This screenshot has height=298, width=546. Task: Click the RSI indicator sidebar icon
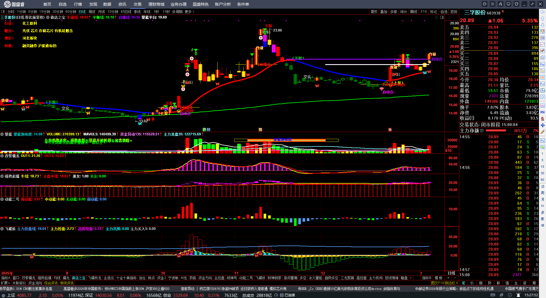coord(543,112)
